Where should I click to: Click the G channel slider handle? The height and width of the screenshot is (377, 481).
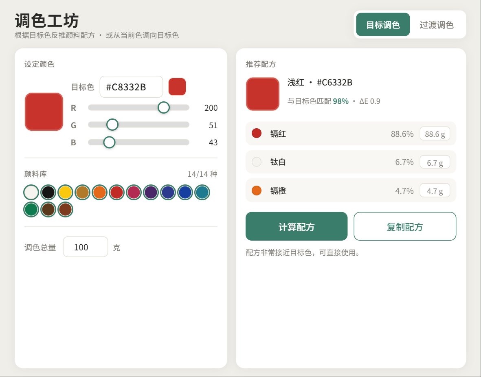tap(112, 125)
